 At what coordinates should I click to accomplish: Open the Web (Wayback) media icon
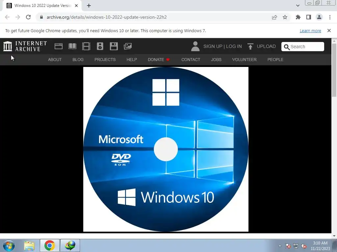click(x=59, y=46)
